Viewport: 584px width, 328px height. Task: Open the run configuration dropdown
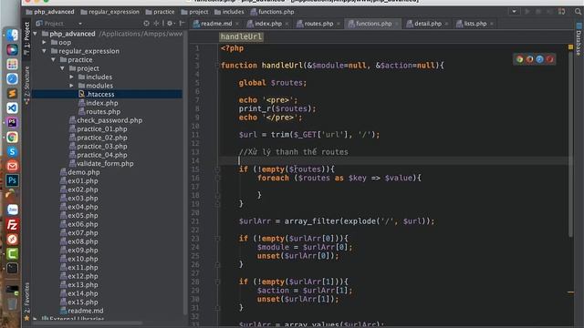coord(514,12)
